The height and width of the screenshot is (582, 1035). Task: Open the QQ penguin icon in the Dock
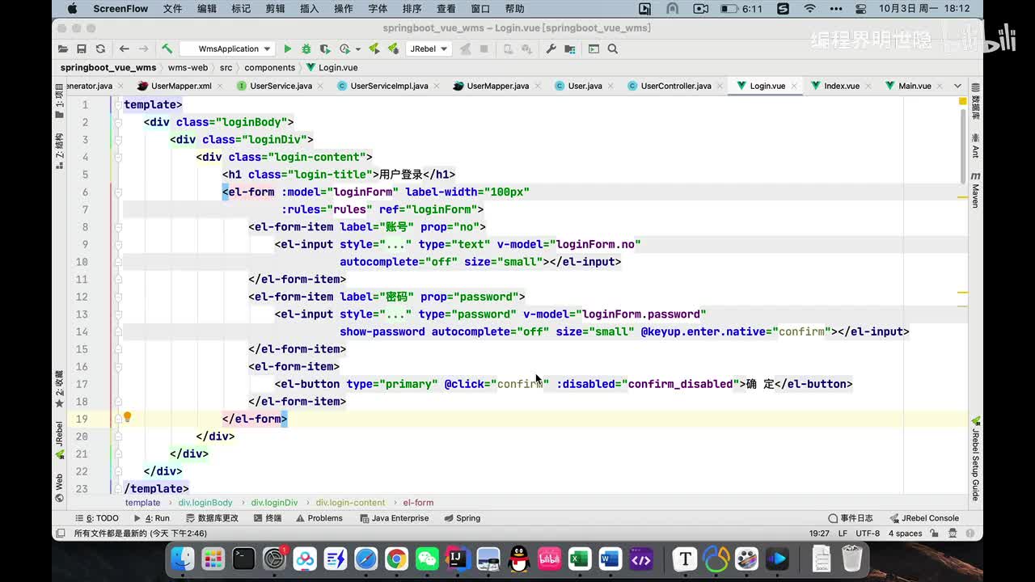(x=519, y=559)
